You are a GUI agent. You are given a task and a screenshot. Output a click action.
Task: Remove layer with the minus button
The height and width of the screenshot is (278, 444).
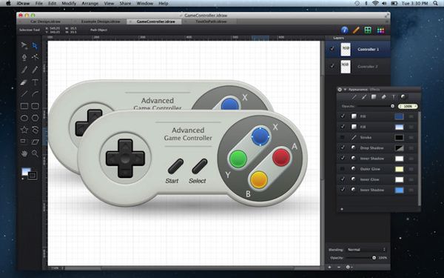pyautogui.click(x=339, y=267)
